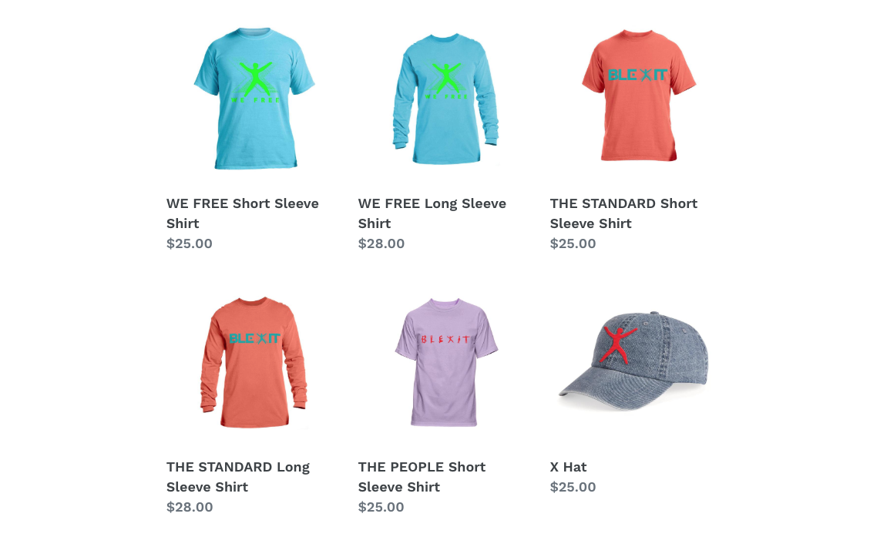The width and height of the screenshot is (887, 537).
Task: Click the $25.00 price under WE FREE Short Sleeve
Action: click(x=190, y=243)
